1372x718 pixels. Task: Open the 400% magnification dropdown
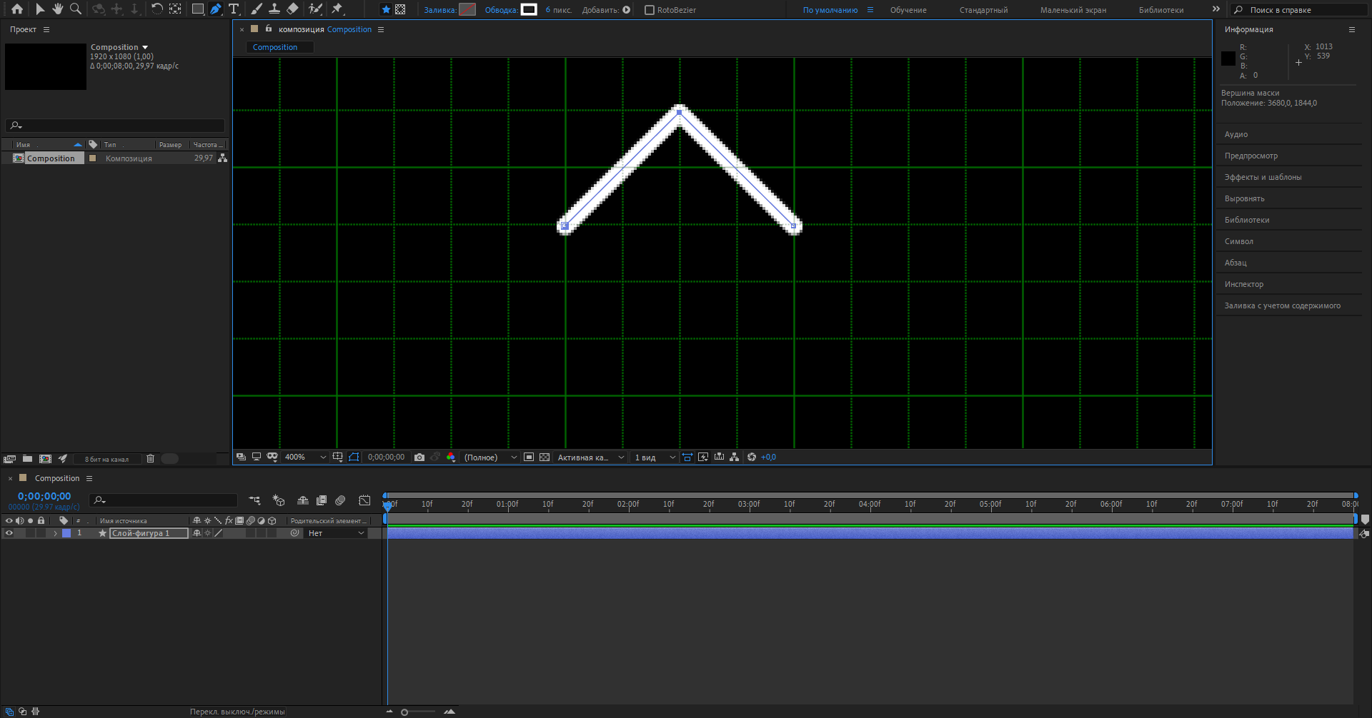pyautogui.click(x=305, y=457)
